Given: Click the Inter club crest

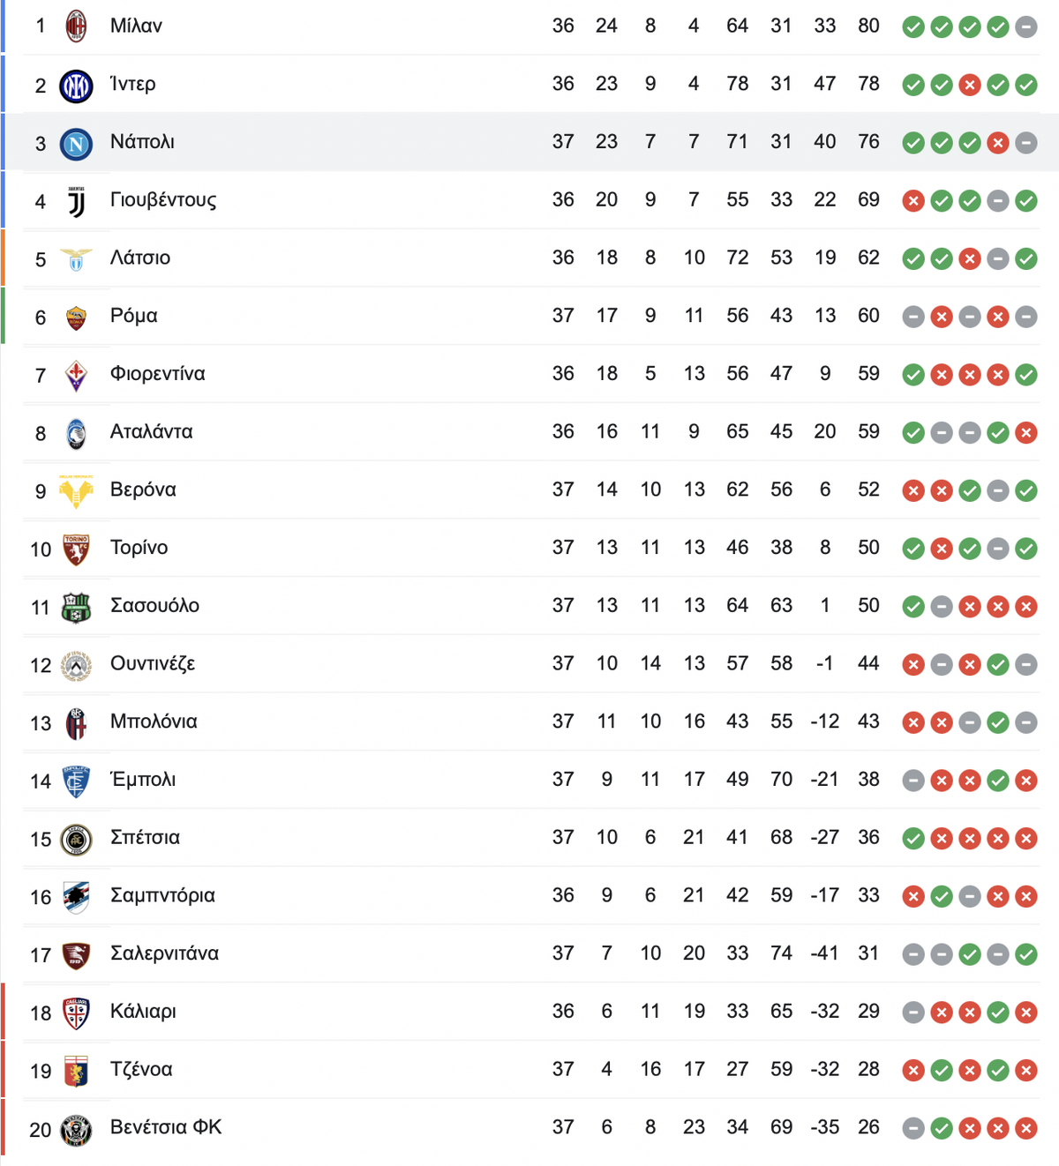Looking at the screenshot, I should click(x=76, y=86).
